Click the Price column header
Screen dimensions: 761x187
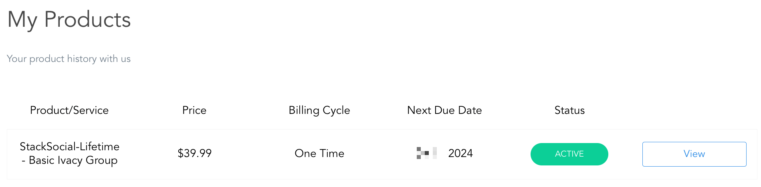[194, 110]
